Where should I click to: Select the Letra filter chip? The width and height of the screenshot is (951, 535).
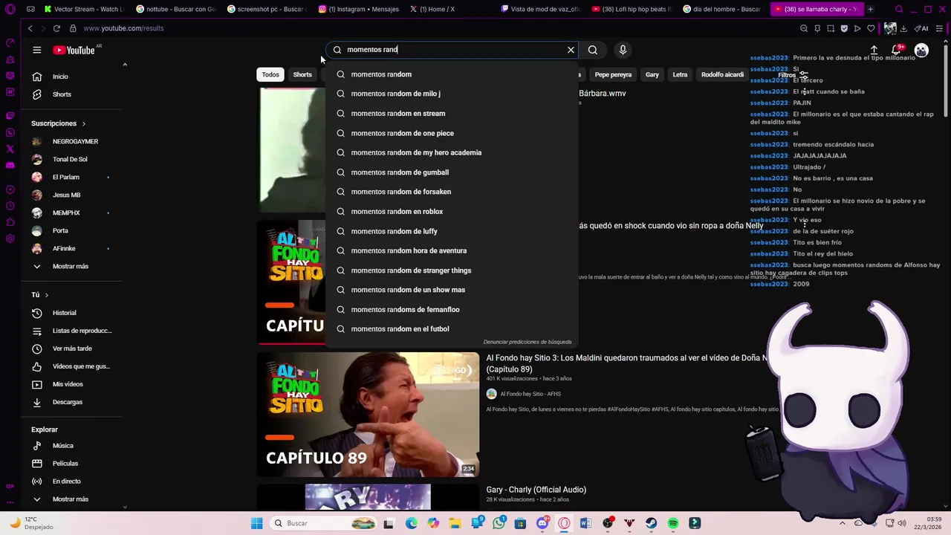[680, 74]
